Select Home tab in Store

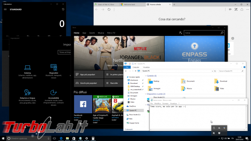(x=76, y=33)
